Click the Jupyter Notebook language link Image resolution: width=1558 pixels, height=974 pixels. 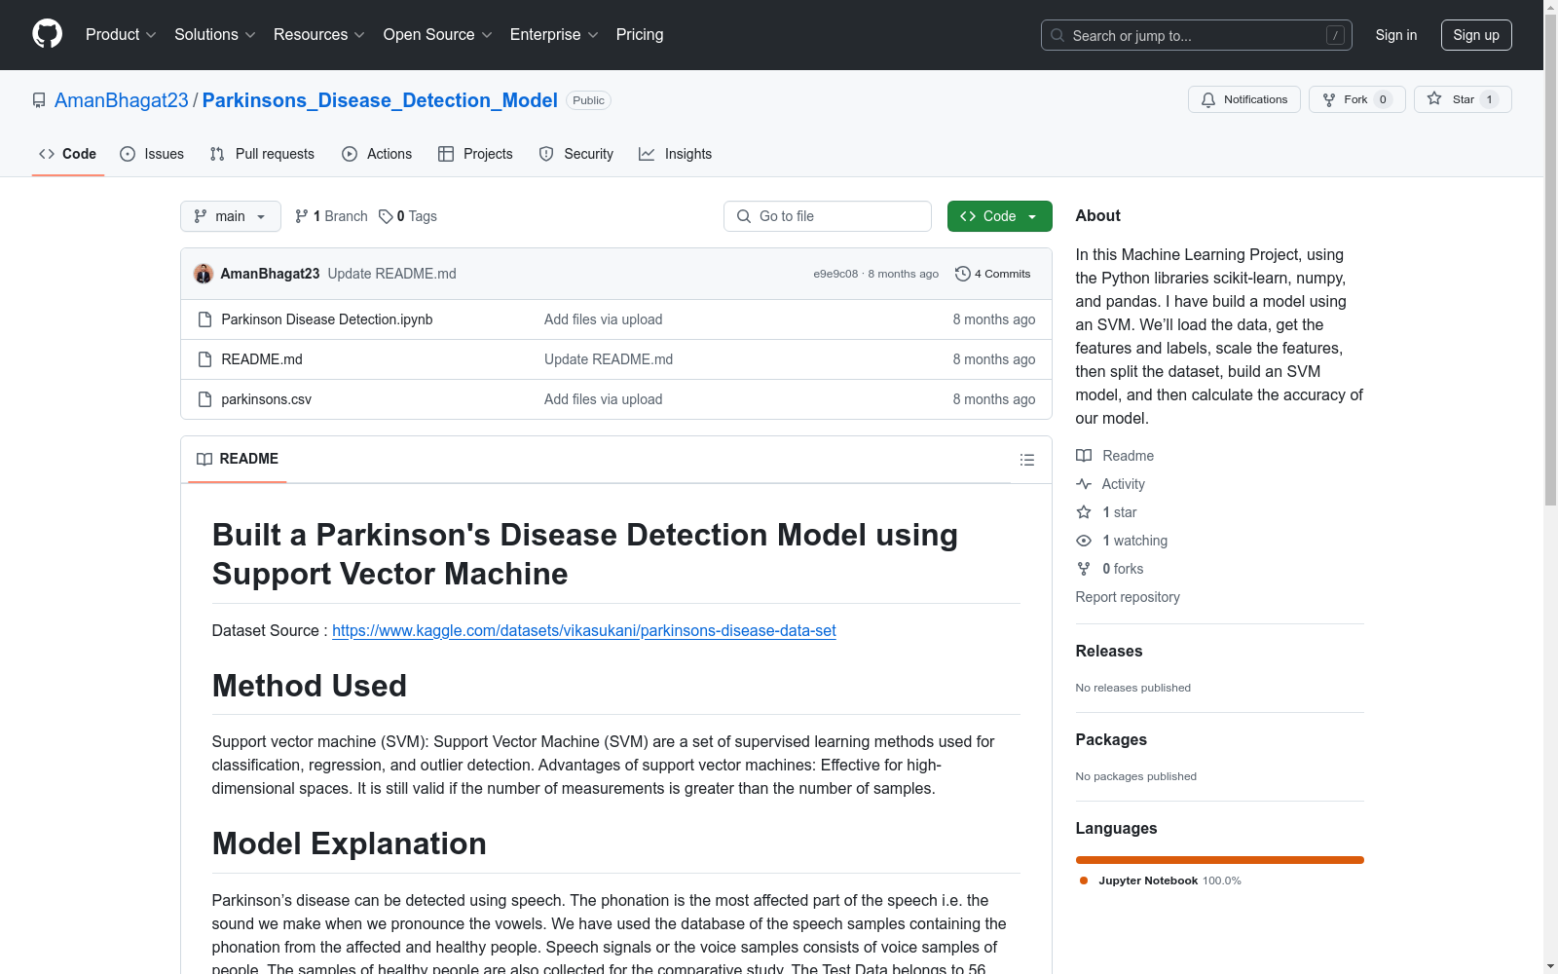pyautogui.click(x=1160, y=880)
